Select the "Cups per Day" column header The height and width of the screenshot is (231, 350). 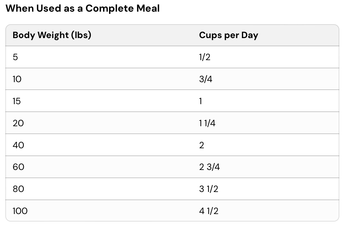[x=228, y=35]
